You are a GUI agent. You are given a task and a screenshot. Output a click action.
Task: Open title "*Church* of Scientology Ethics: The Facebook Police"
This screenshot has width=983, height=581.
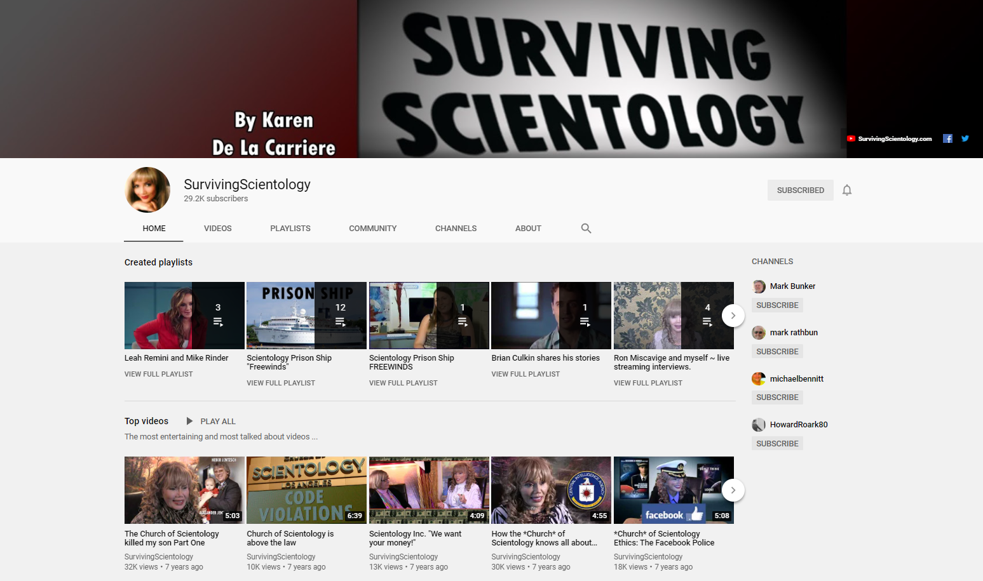pos(664,538)
